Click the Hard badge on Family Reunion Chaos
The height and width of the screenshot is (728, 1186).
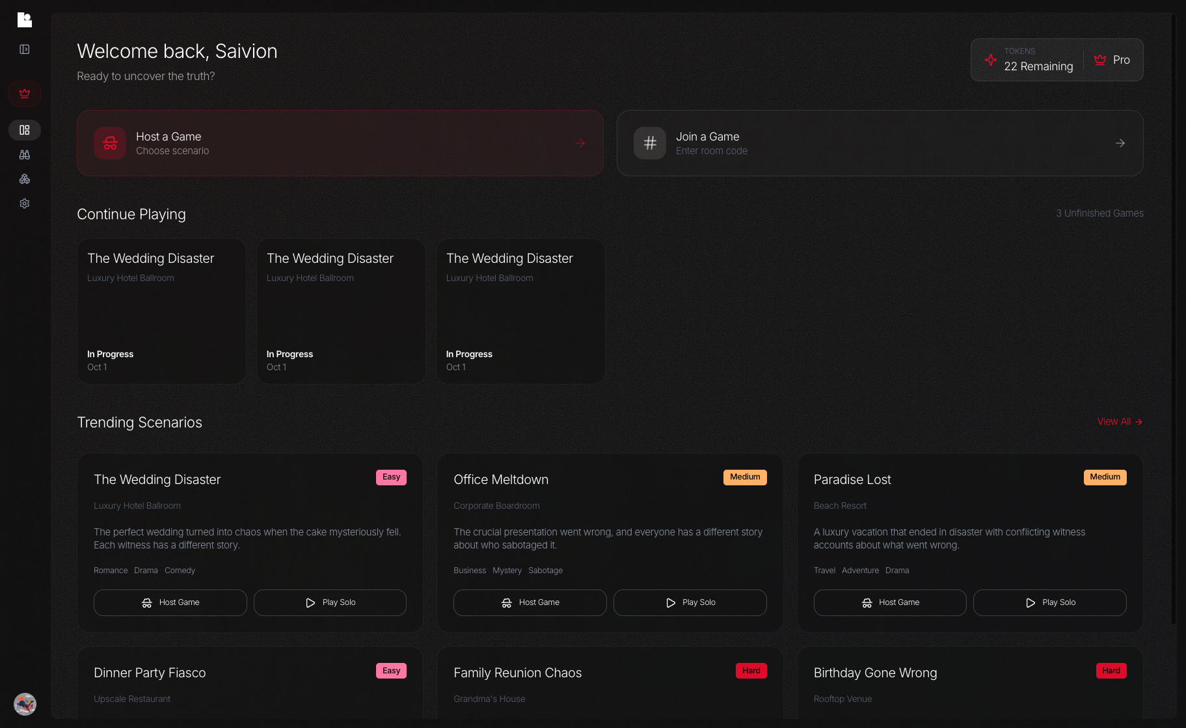[751, 671]
